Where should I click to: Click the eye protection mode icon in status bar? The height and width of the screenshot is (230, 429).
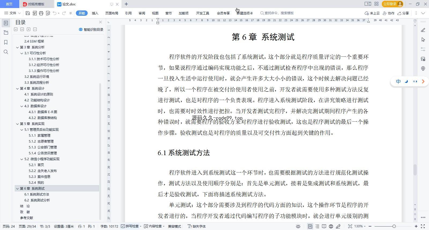tap(298, 226)
